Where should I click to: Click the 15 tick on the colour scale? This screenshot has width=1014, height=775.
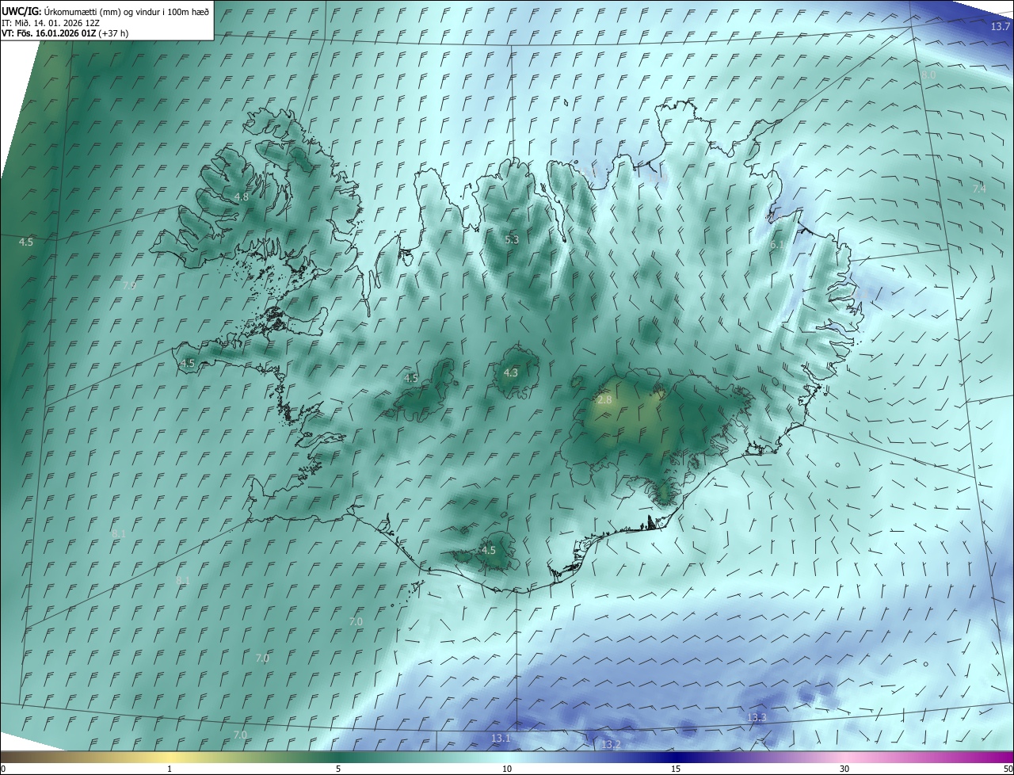[676, 769]
